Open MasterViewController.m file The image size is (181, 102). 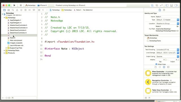click(19, 28)
